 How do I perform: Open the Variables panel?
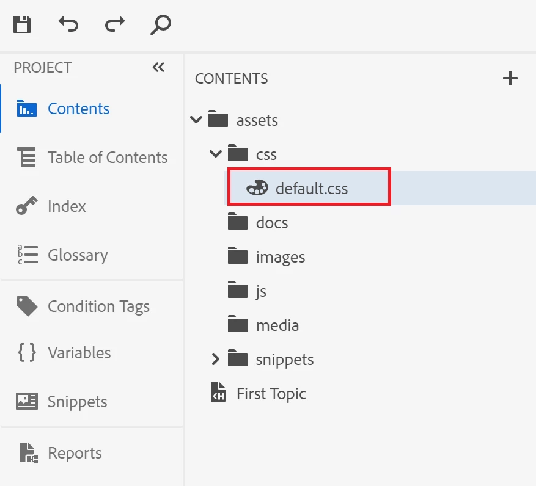click(x=79, y=353)
